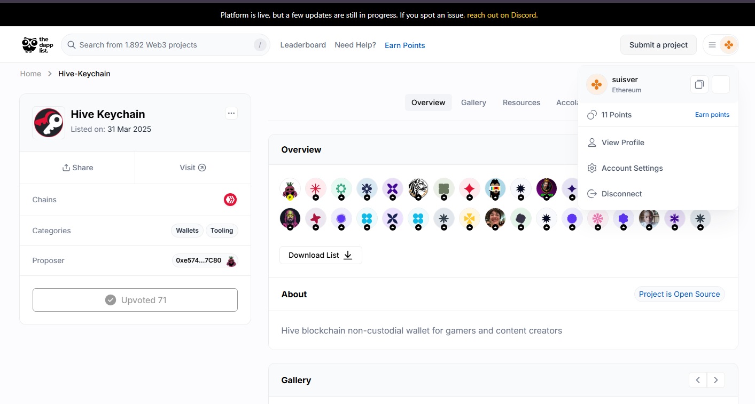755x404 pixels.
Task: Visit the Hive Keychain website
Action: click(x=193, y=168)
